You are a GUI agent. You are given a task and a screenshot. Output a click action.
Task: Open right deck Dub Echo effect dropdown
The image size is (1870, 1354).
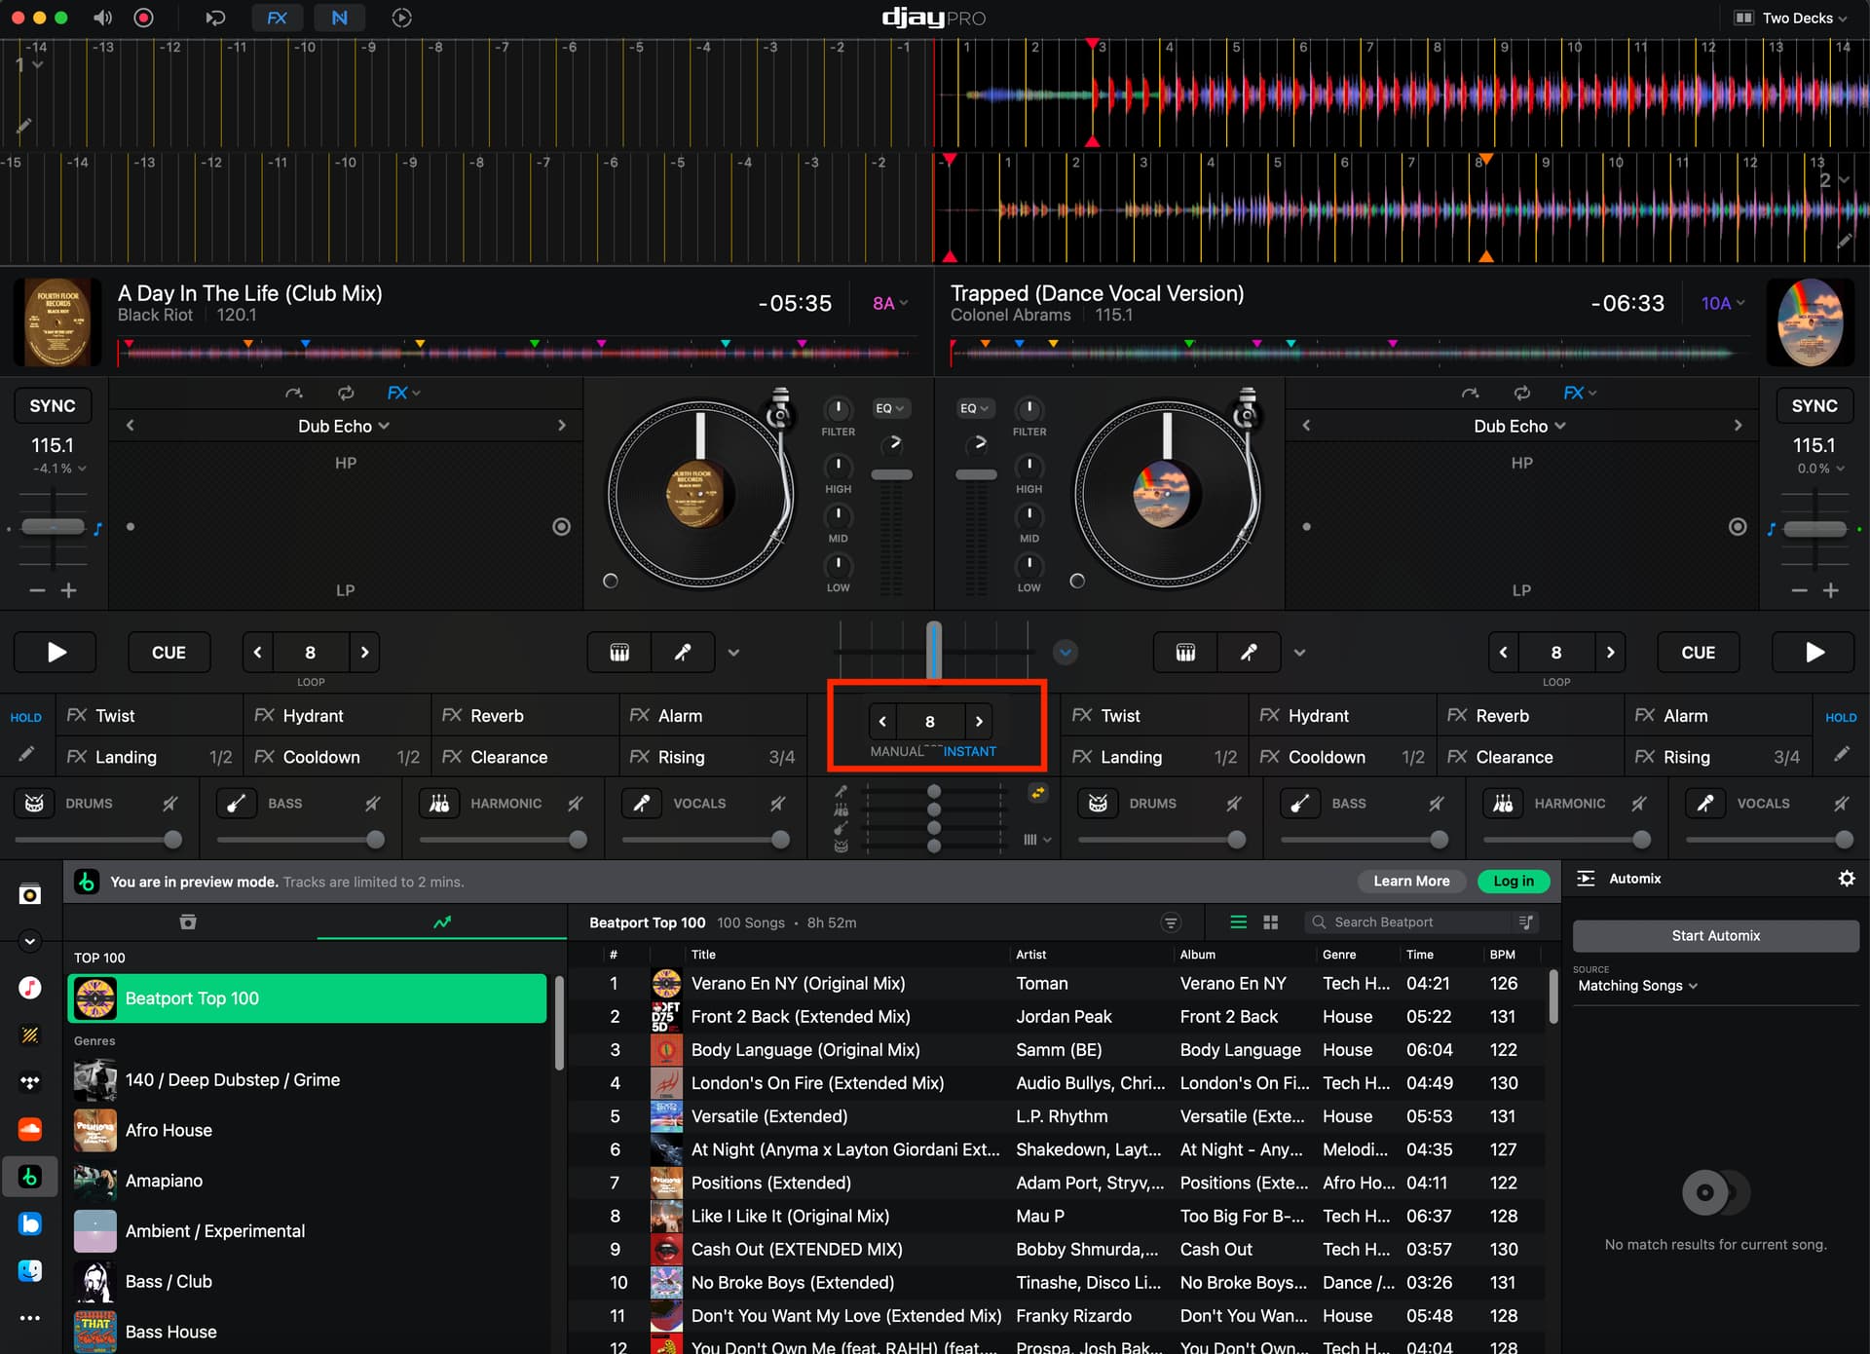[1519, 426]
